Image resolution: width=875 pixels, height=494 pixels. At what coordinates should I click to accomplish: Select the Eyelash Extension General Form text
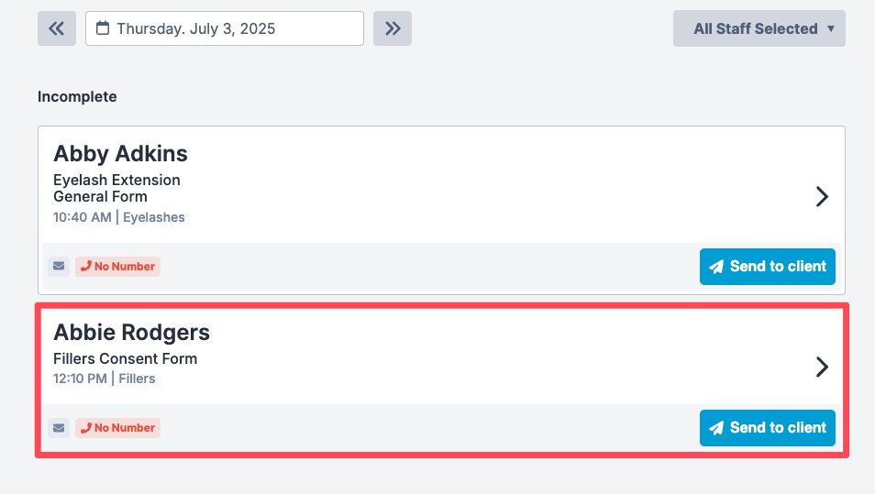pos(116,189)
